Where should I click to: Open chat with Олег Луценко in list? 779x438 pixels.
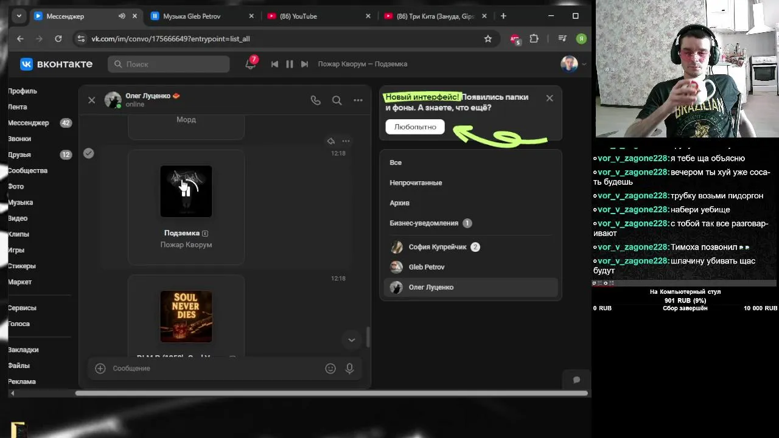click(x=470, y=287)
